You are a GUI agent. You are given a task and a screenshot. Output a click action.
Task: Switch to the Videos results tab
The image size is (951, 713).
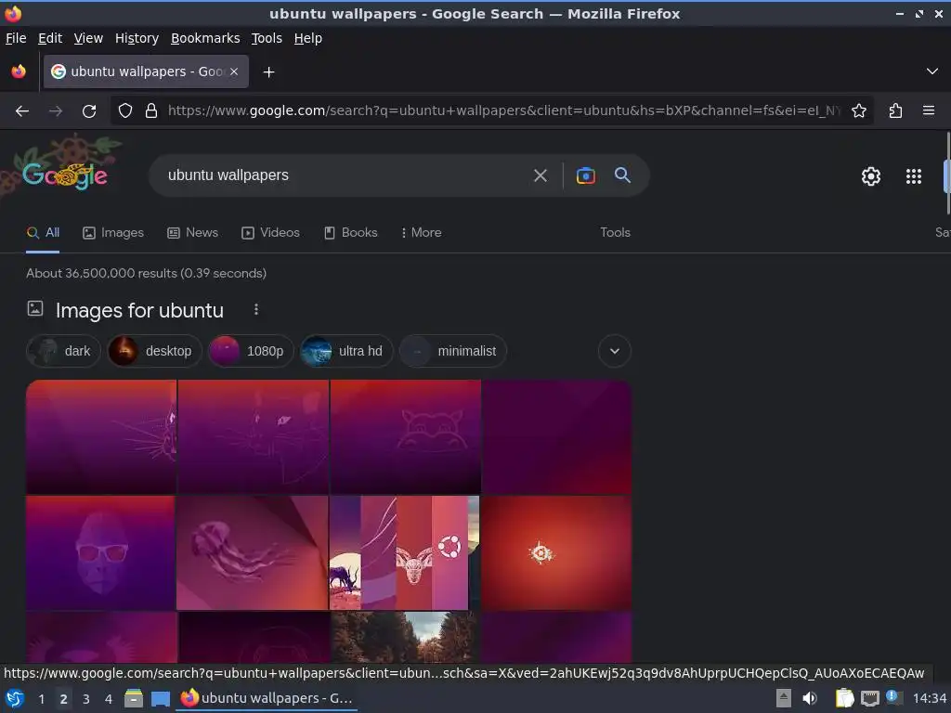(270, 233)
